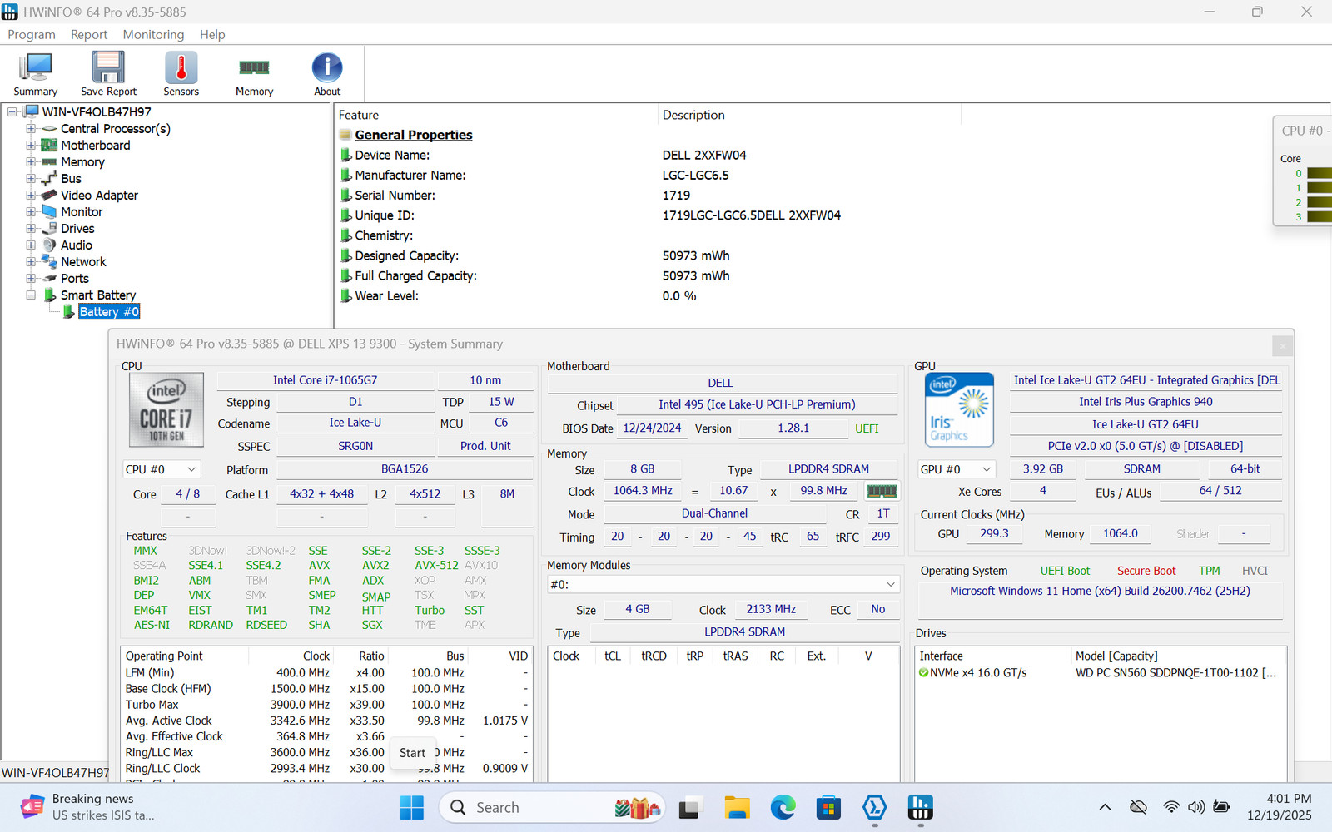Click the Wear Level row
Image resolution: width=1332 pixels, height=832 pixels.
[516, 295]
